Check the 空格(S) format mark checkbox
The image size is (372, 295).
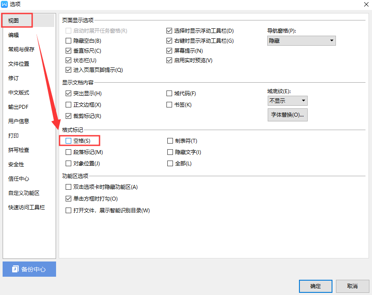tap(68, 141)
